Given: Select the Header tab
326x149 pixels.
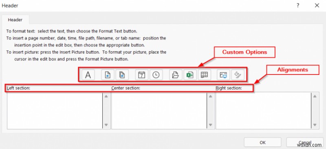Looking at the screenshot, I should coord(15,20).
